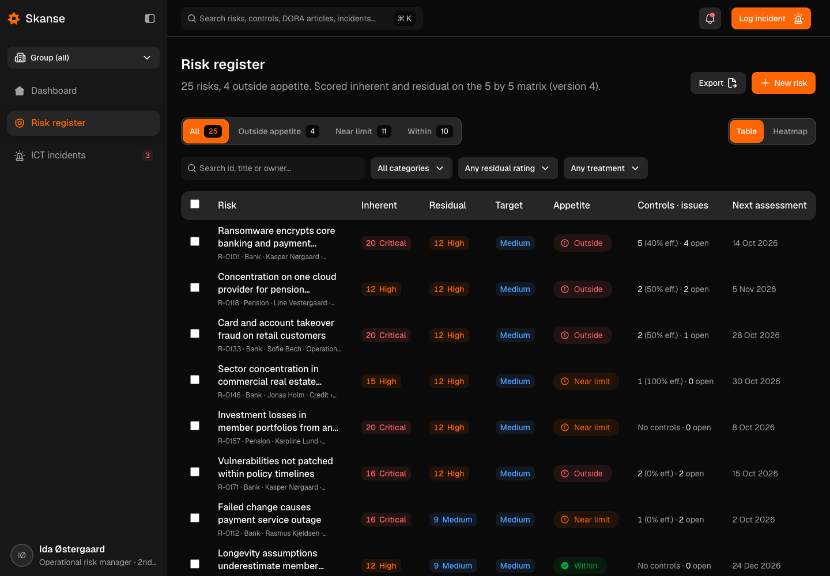Click the Search id, title or owner field

pyautogui.click(x=273, y=168)
